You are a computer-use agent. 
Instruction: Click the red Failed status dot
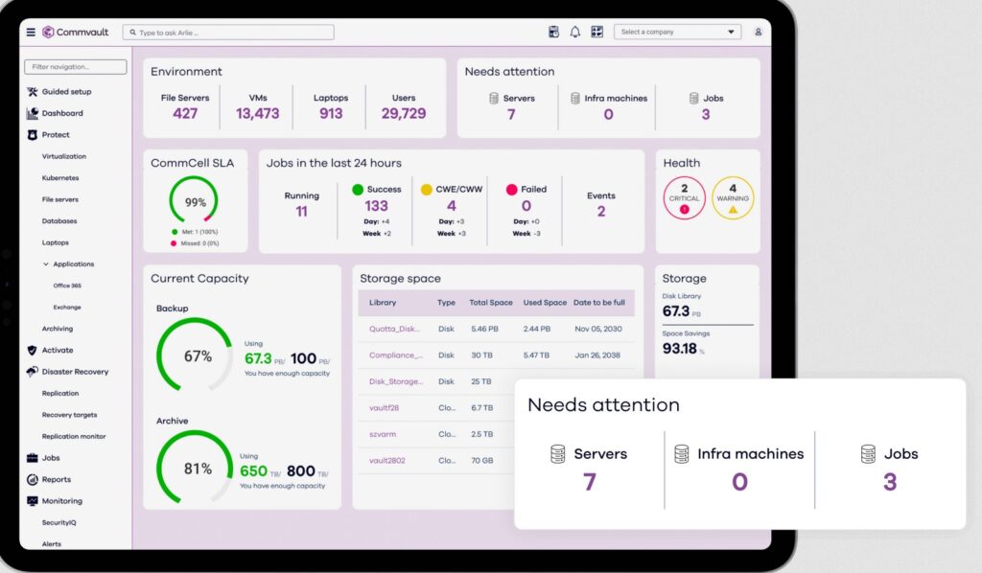[x=512, y=190]
